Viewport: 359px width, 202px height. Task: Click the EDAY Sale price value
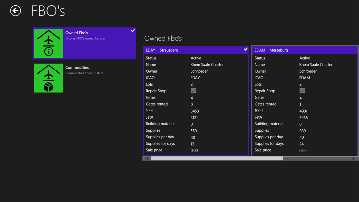click(194, 151)
